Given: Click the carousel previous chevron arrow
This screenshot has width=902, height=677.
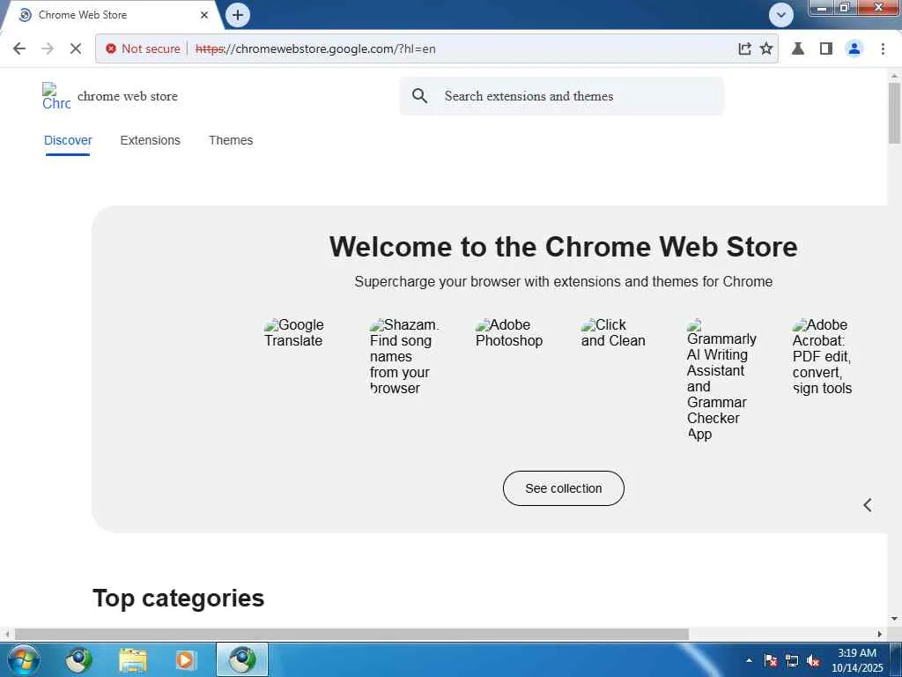Looking at the screenshot, I should point(868,505).
